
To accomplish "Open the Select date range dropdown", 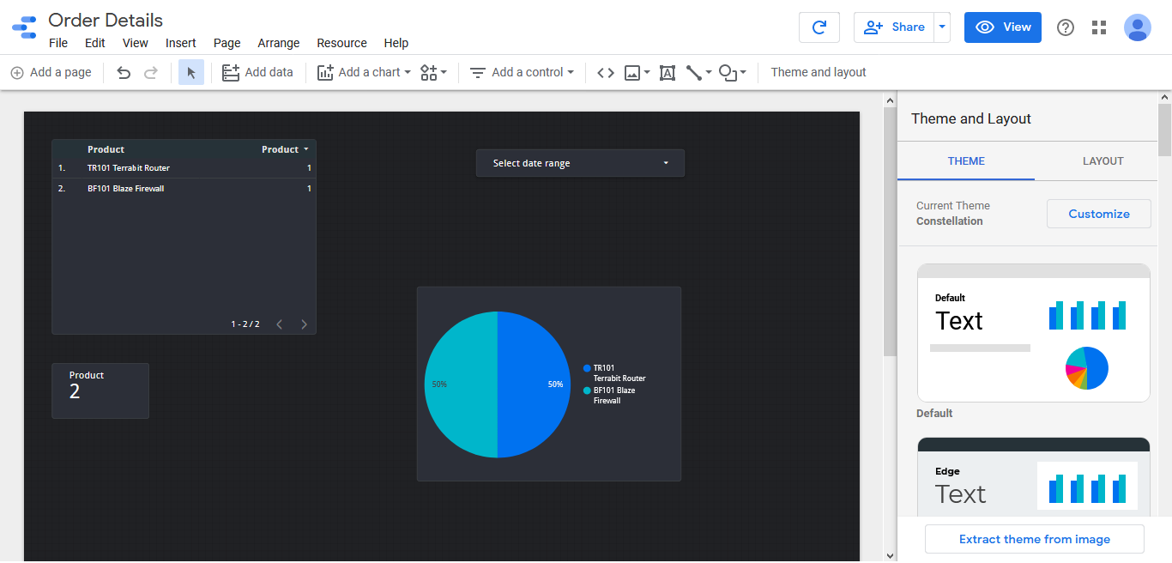I will point(580,163).
